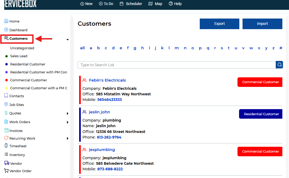The height and width of the screenshot is (178, 289).
Task: Click the Import button
Action: 262,24
